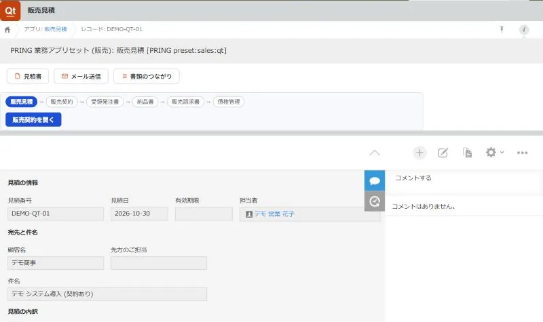Screen dimensions: 543x322
Task: Click the pin icon in the header
Action: [502, 29]
